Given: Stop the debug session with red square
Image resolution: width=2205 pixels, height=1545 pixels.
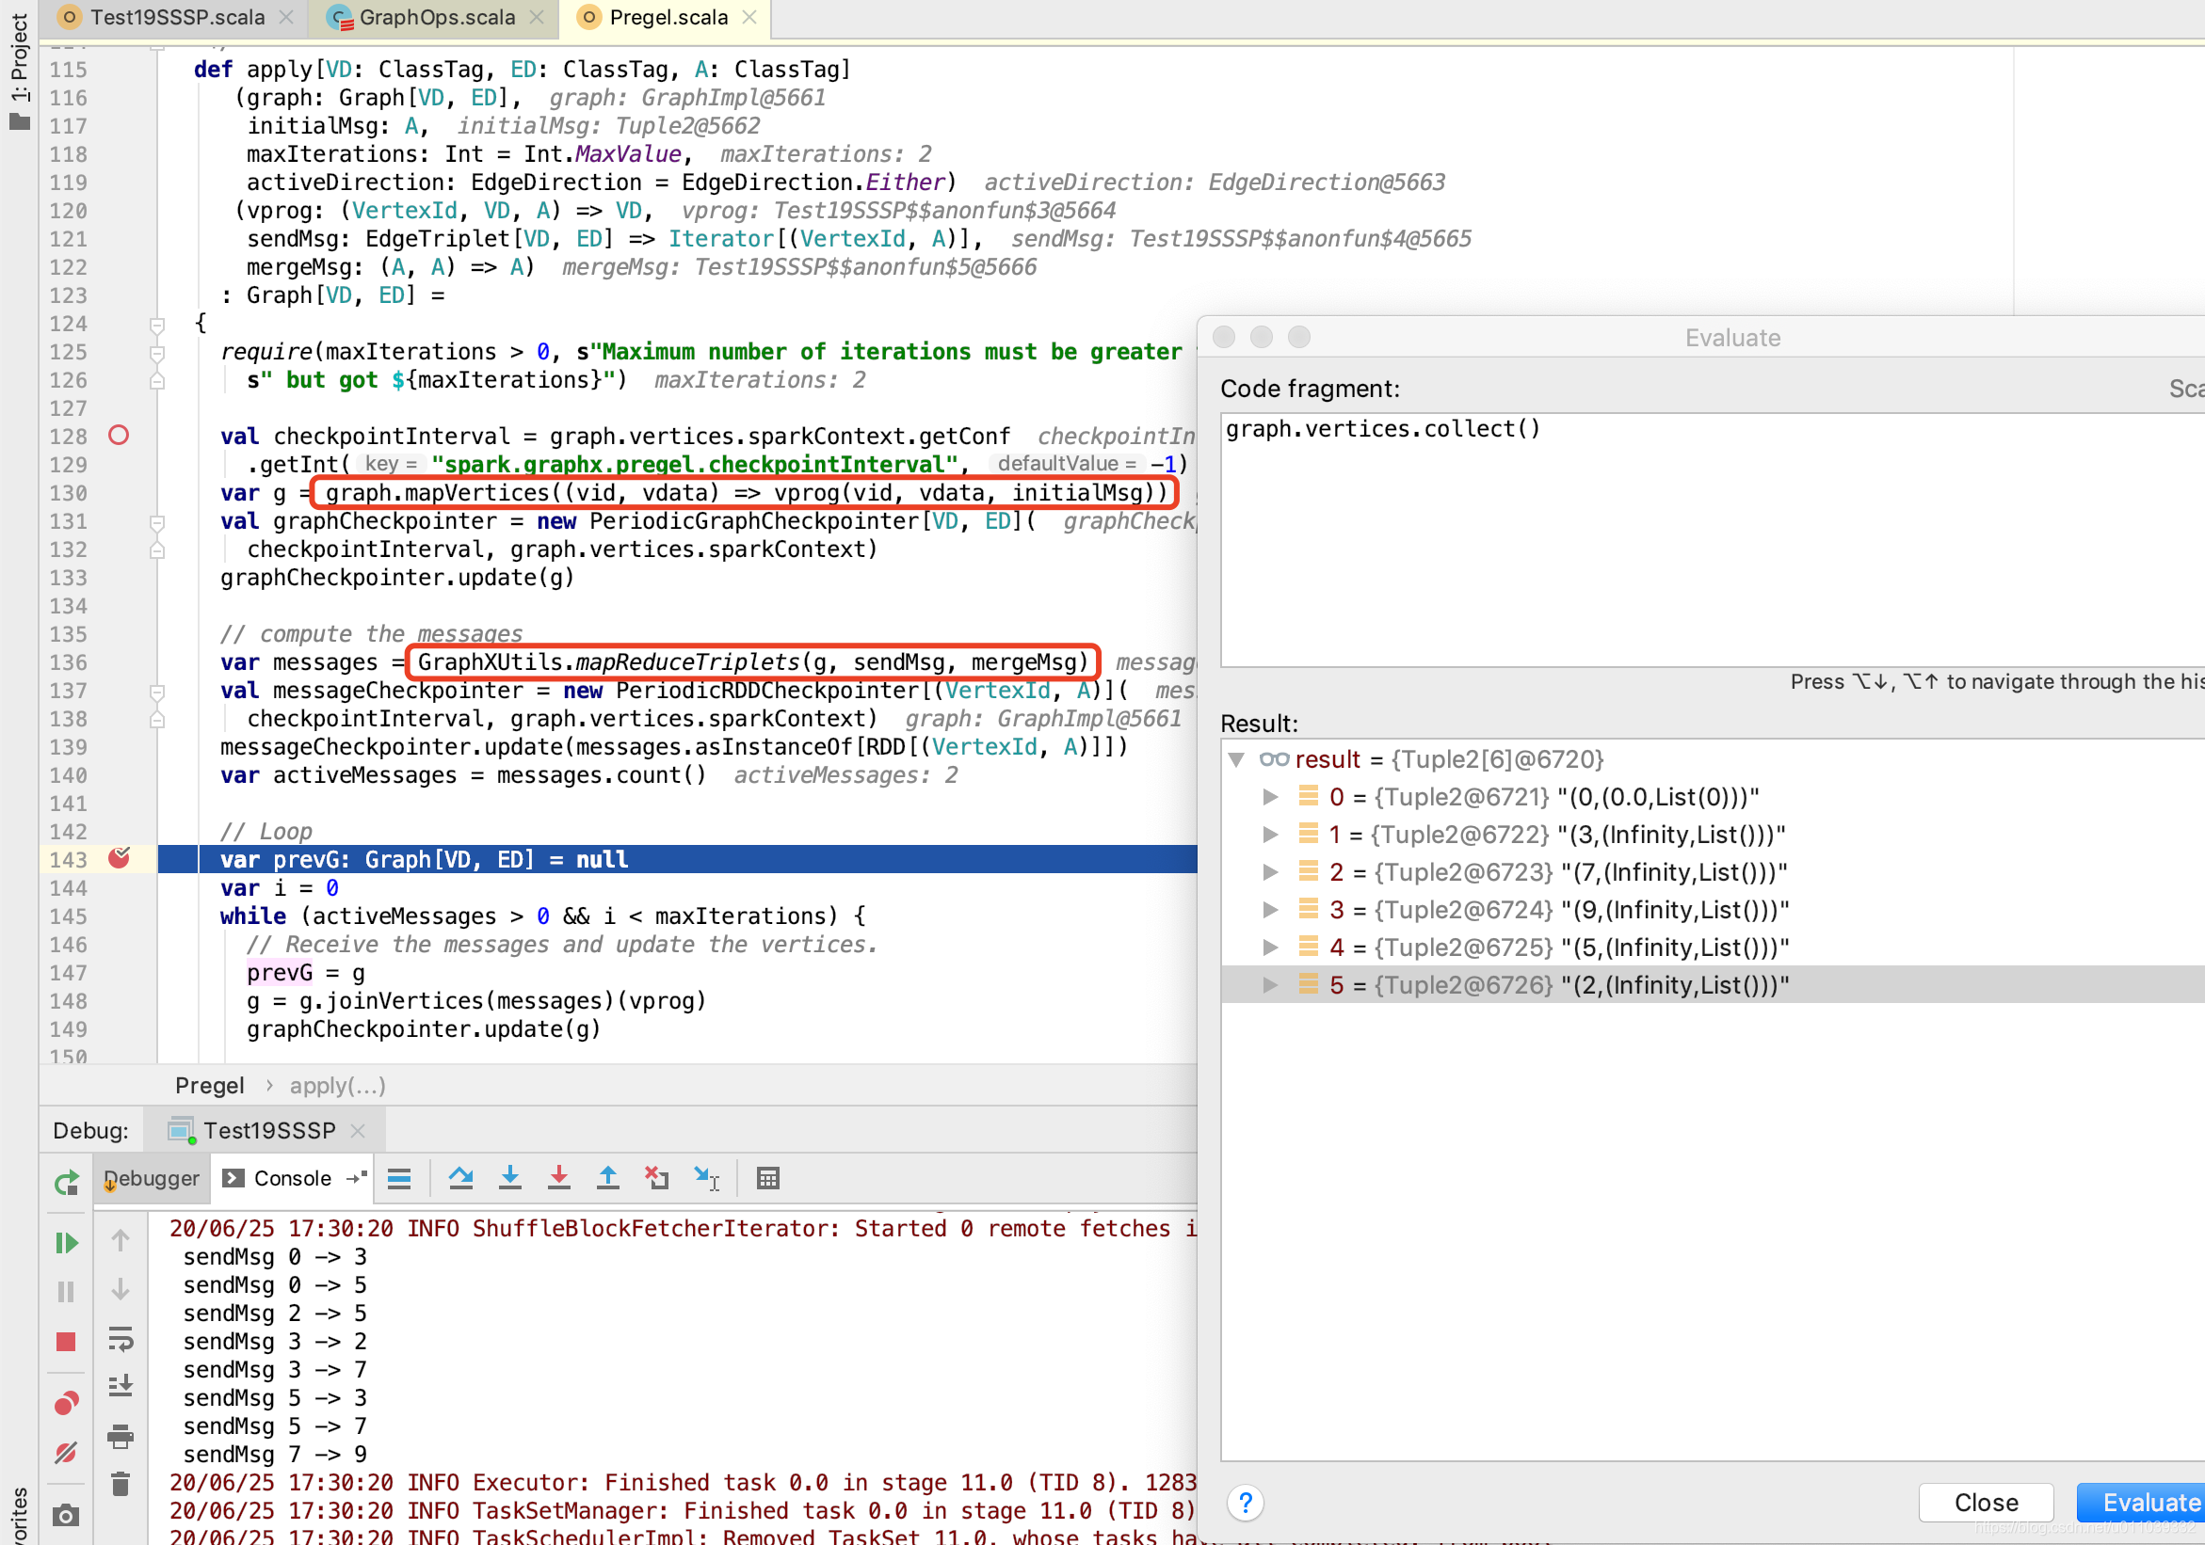Looking at the screenshot, I should pyautogui.click(x=65, y=1342).
